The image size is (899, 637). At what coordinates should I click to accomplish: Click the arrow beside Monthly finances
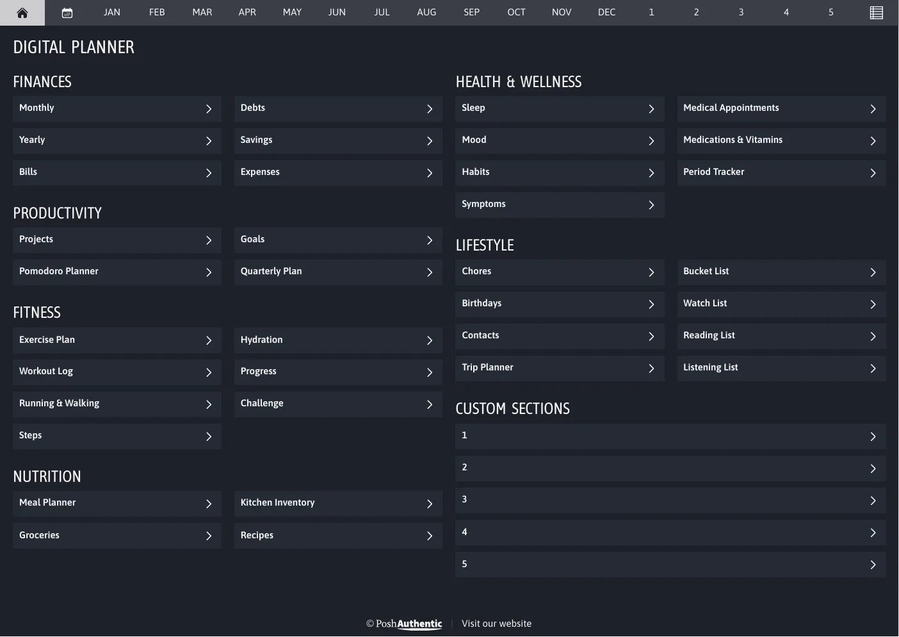pos(209,109)
